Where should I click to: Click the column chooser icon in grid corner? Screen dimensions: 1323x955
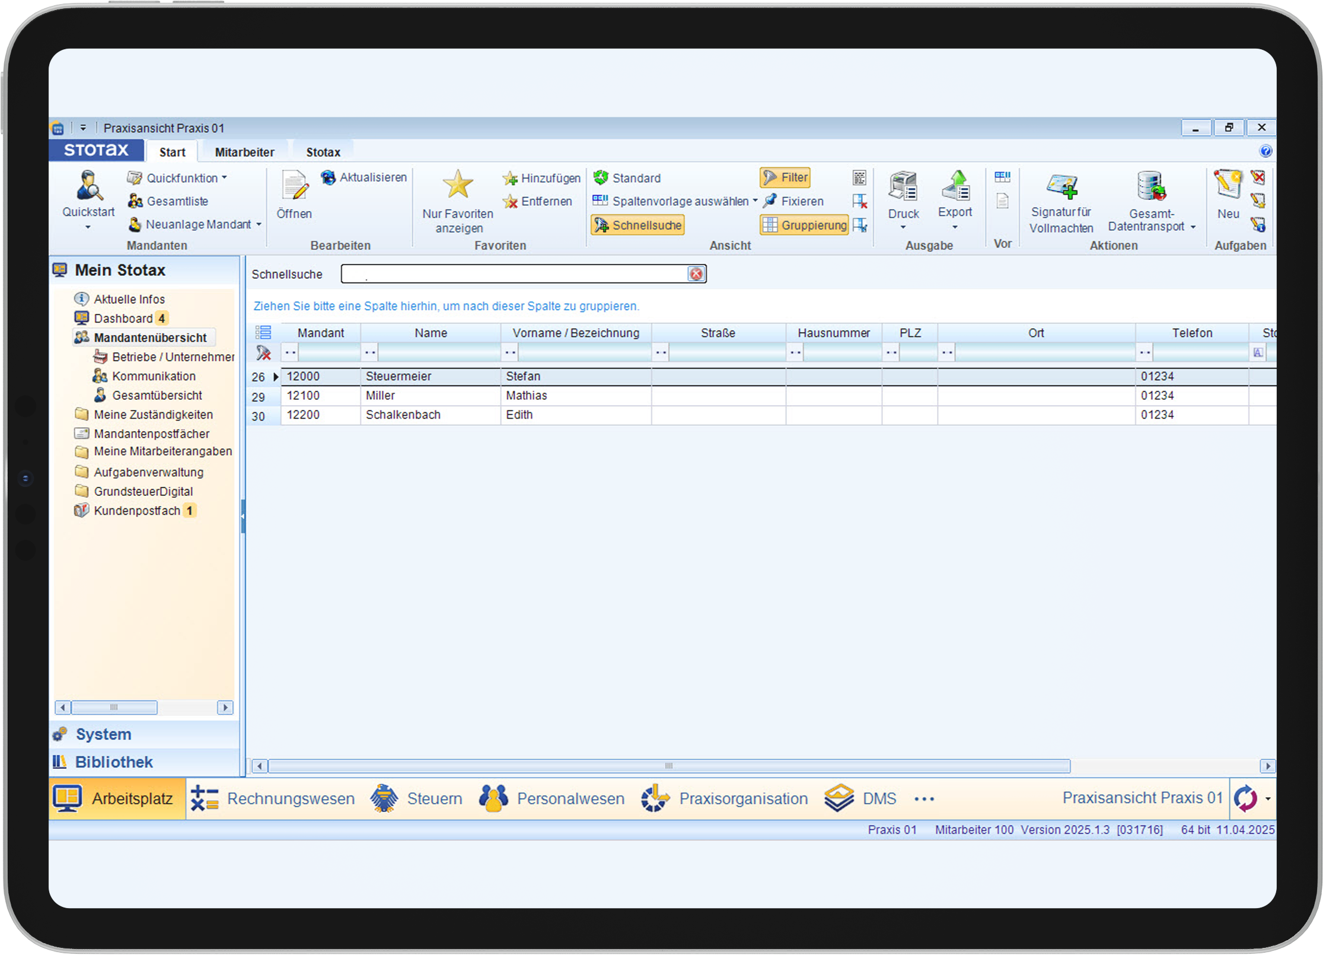(x=263, y=332)
